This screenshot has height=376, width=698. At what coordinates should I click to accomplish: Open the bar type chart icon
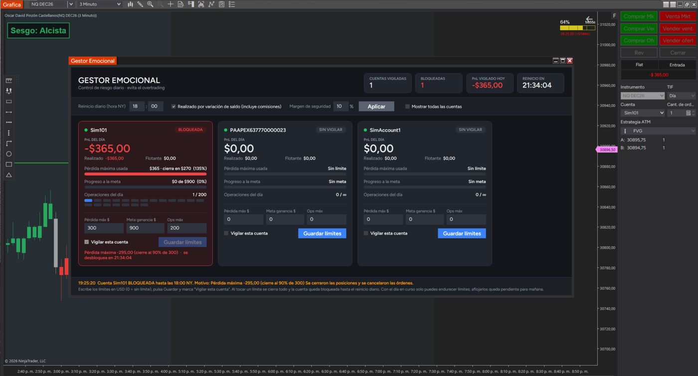[130, 4]
